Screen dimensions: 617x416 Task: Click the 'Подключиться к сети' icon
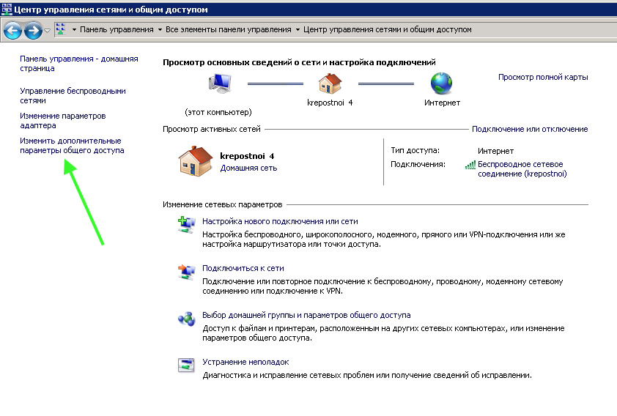(x=186, y=272)
